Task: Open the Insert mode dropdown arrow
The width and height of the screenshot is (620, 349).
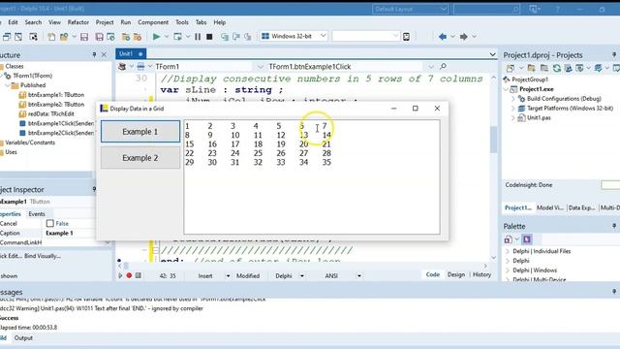Action: coord(228,275)
